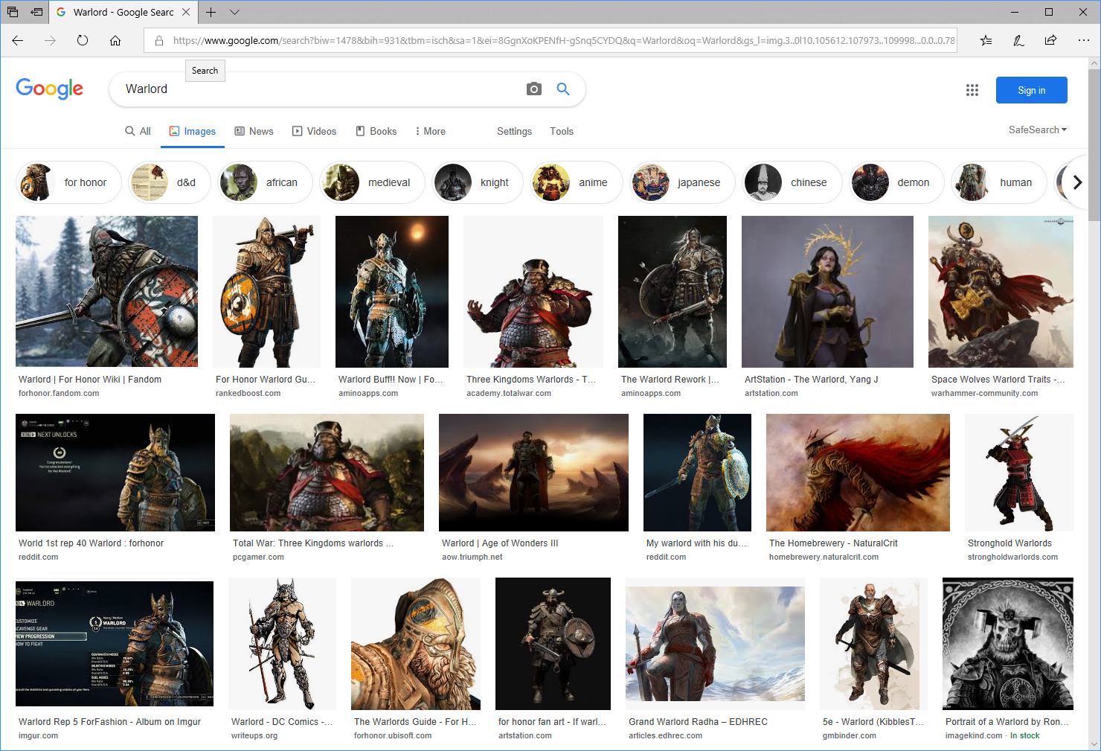Viewport: 1101px width, 751px height.
Task: Open browser Settings and more menu
Action: (1083, 41)
